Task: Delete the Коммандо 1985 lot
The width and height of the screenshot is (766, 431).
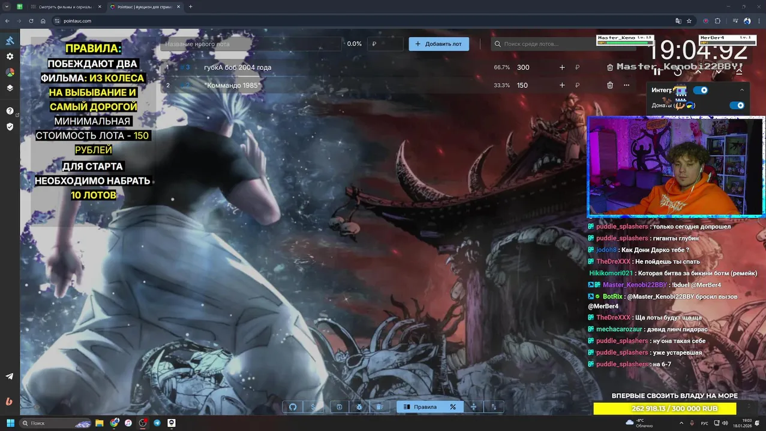Action: pyautogui.click(x=610, y=85)
